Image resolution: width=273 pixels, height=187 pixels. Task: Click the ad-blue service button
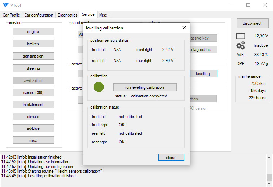(33, 128)
